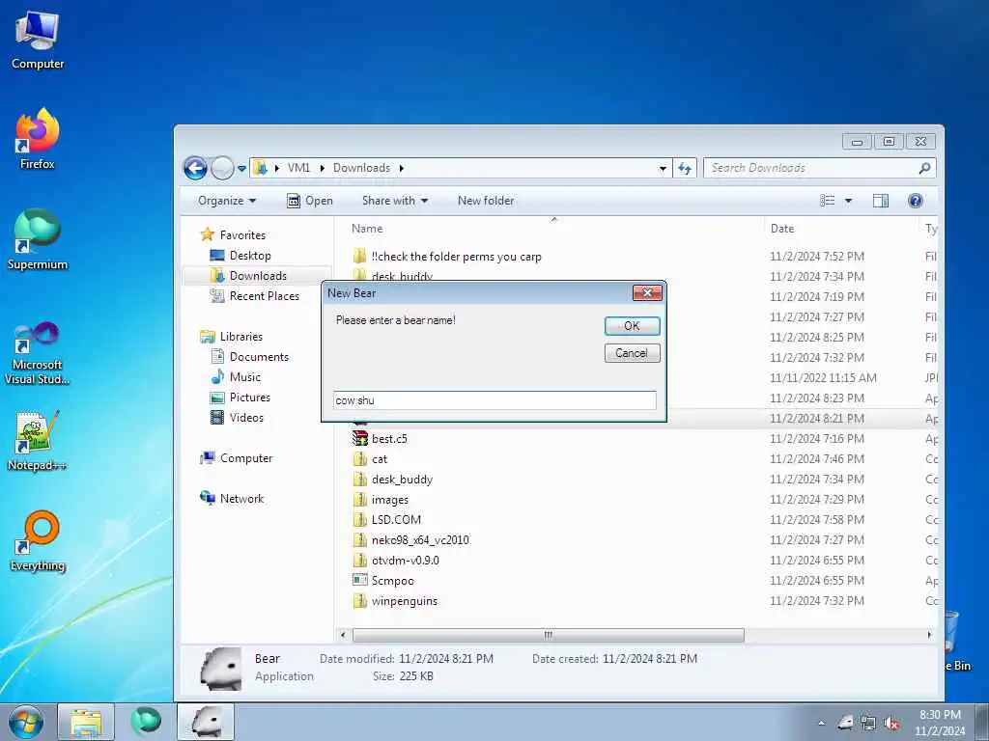Select the images compressed folder
This screenshot has width=989, height=741.
390,500
